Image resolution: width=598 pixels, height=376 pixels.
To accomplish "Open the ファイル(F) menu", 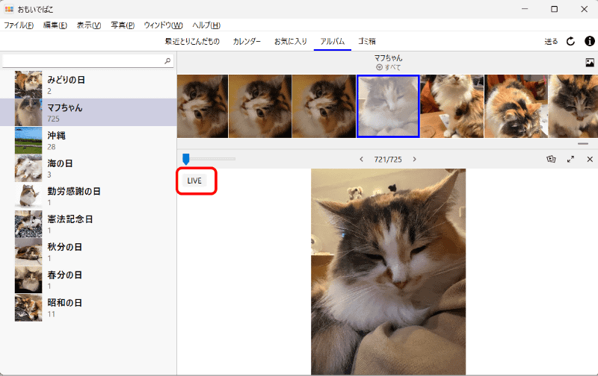I will click(19, 25).
